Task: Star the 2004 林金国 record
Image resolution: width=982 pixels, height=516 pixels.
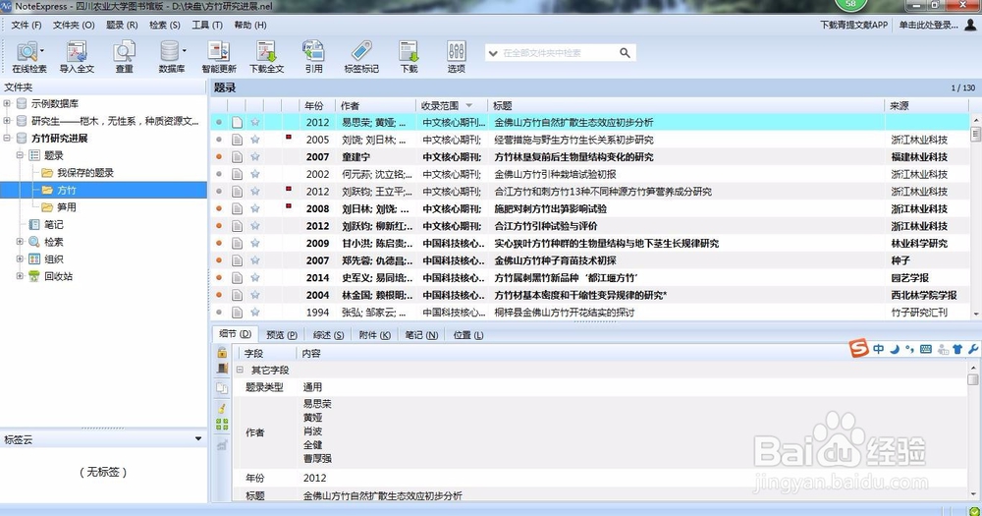Action: coord(255,295)
